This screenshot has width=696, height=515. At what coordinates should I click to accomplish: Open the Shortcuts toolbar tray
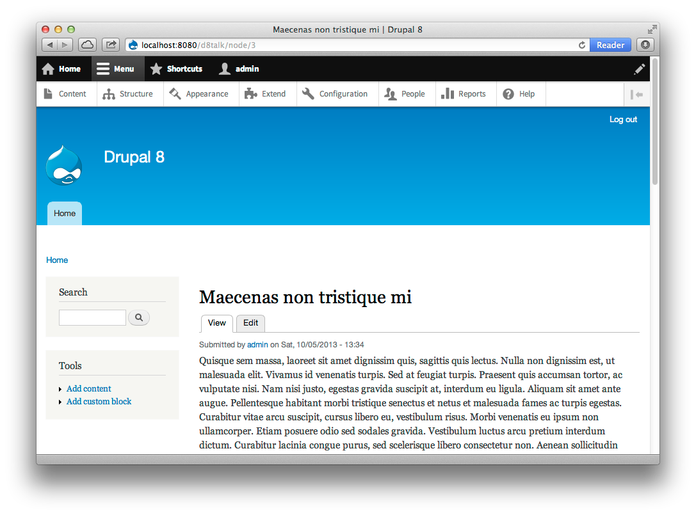[176, 69]
